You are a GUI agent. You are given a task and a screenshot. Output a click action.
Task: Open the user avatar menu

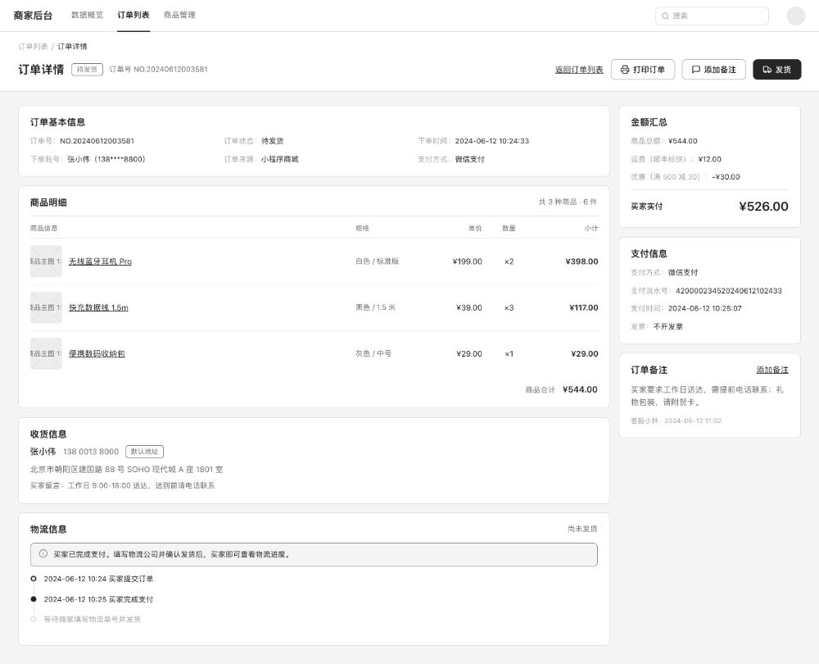pyautogui.click(x=796, y=16)
